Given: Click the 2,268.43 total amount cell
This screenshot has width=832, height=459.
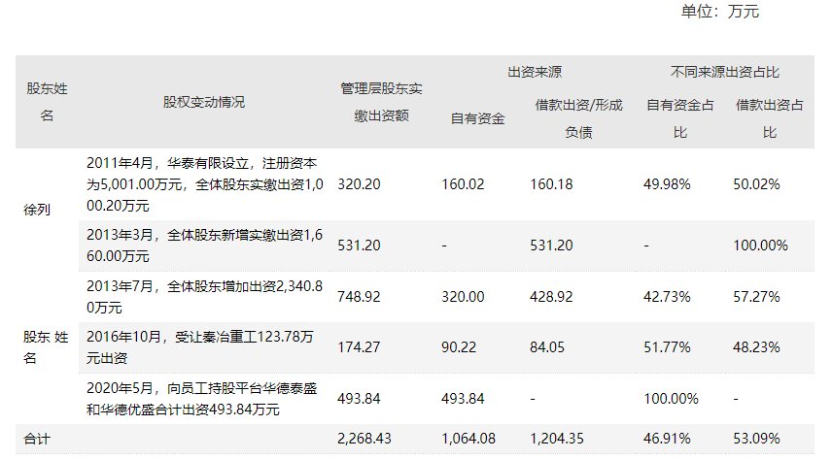Looking at the screenshot, I should tap(364, 439).
